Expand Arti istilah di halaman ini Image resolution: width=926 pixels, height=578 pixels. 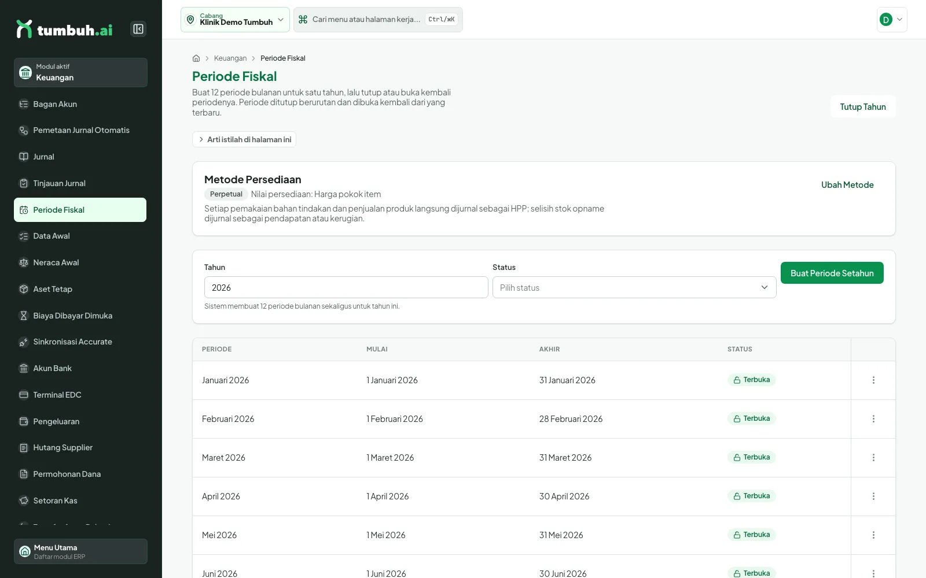click(x=244, y=139)
